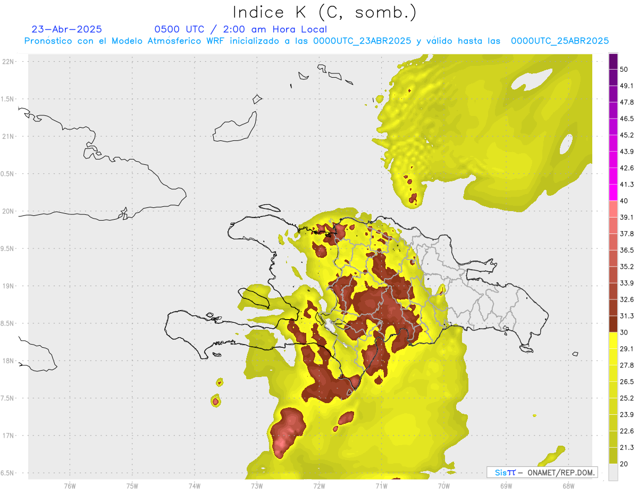
Task: Click the color scale value 23.9
Action: [x=627, y=415]
